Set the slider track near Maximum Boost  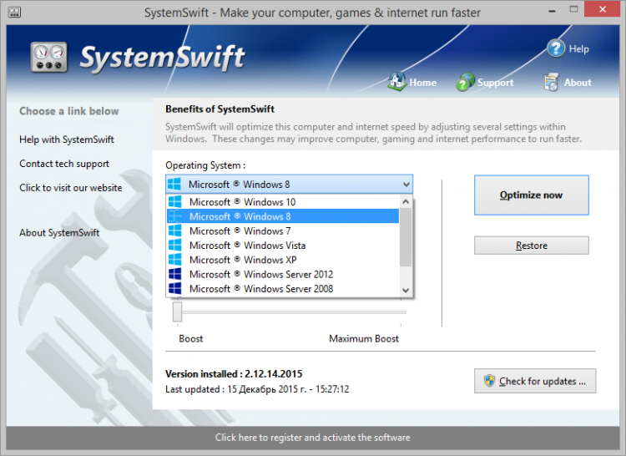click(401, 312)
